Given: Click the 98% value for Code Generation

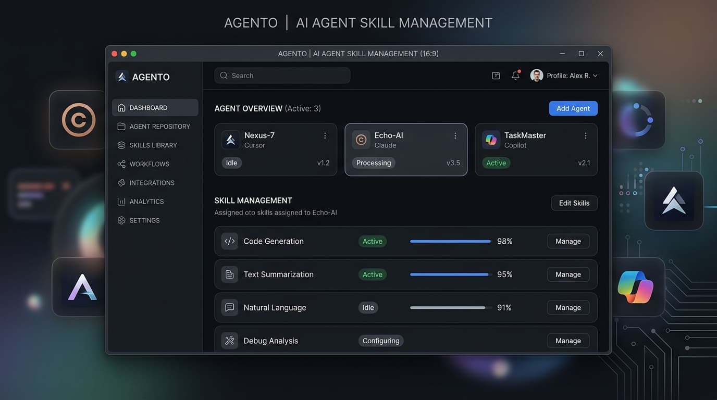Looking at the screenshot, I should point(505,241).
